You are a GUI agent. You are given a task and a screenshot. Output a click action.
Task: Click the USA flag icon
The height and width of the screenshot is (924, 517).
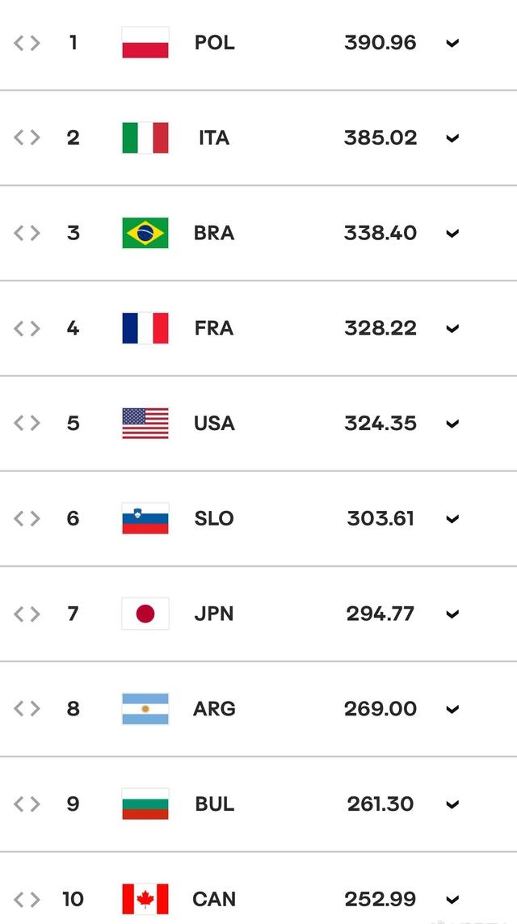145,424
